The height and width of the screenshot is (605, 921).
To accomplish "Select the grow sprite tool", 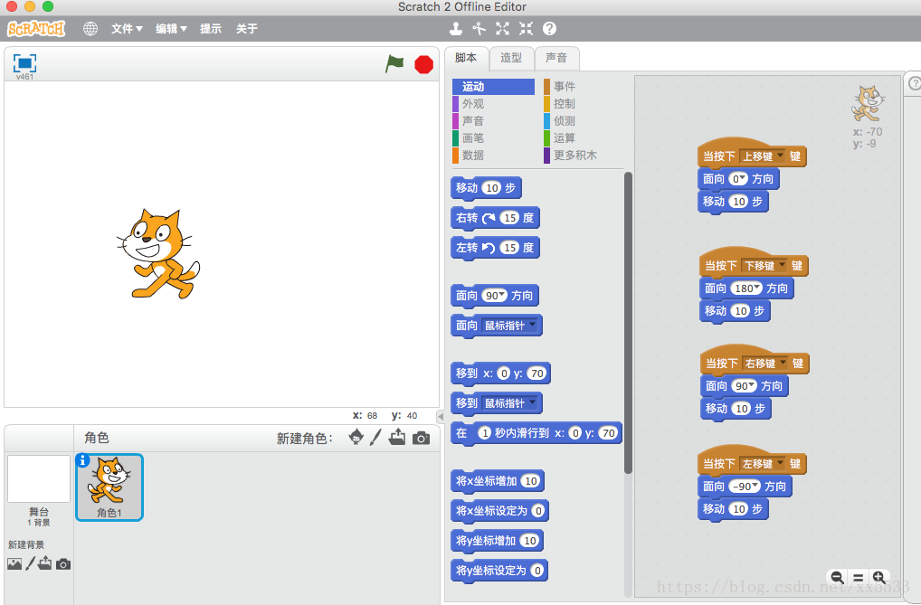I will click(503, 28).
